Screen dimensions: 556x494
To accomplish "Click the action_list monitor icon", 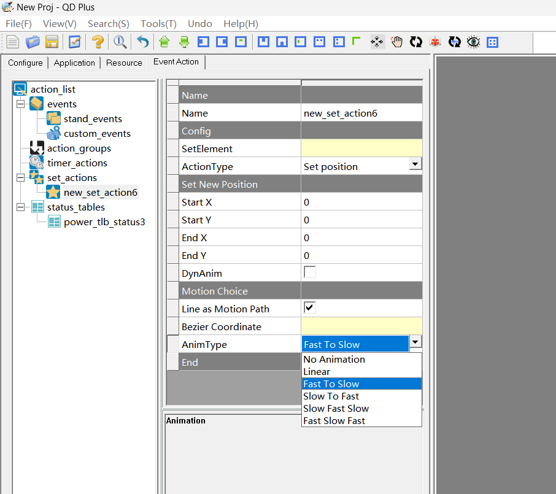I will coord(20,89).
